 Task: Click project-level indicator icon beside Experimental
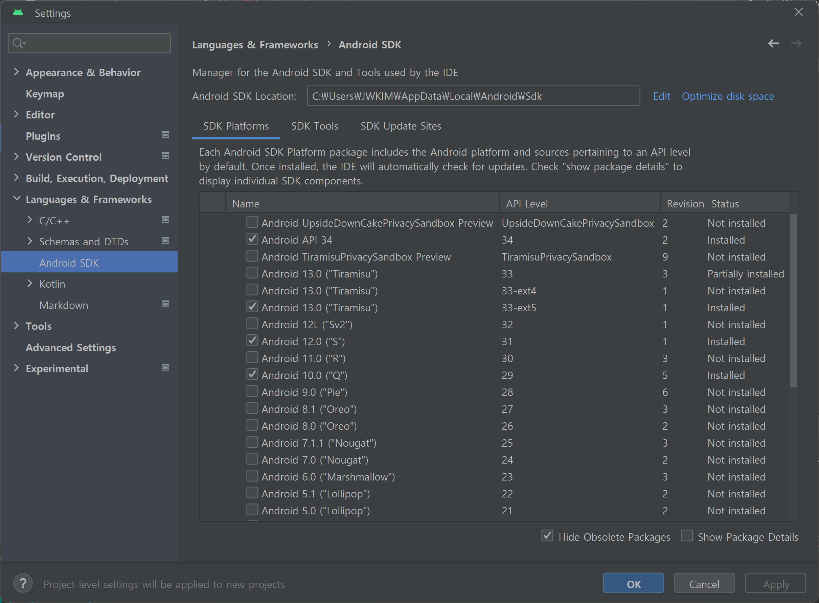165,367
